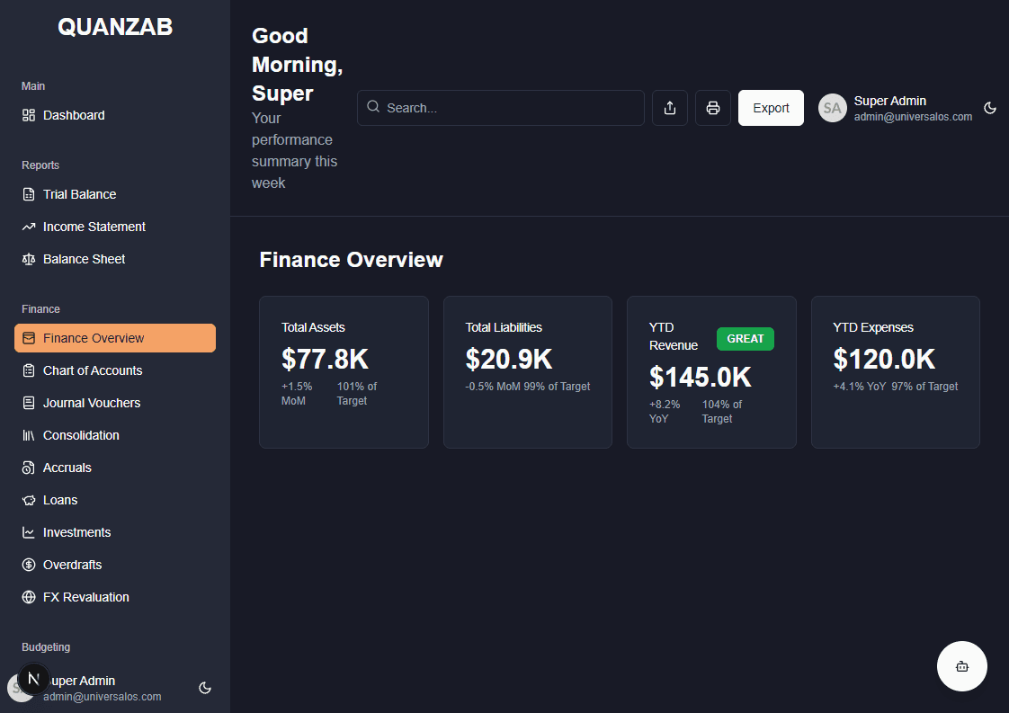The image size is (1009, 713).
Task: Click the Loans piggy bank icon
Action: click(x=28, y=500)
